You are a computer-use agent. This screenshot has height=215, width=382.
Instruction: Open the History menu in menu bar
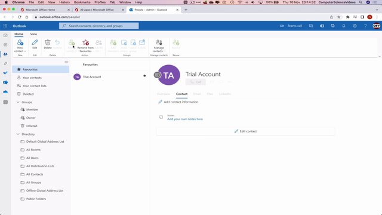[x=64, y=2]
